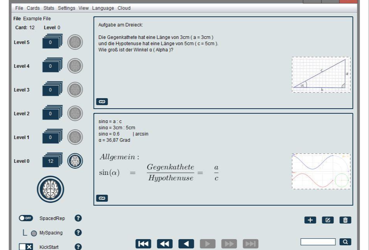The image size is (369, 250).
Task: Enable the SpacedRep toggle switch
Action: pos(26,218)
